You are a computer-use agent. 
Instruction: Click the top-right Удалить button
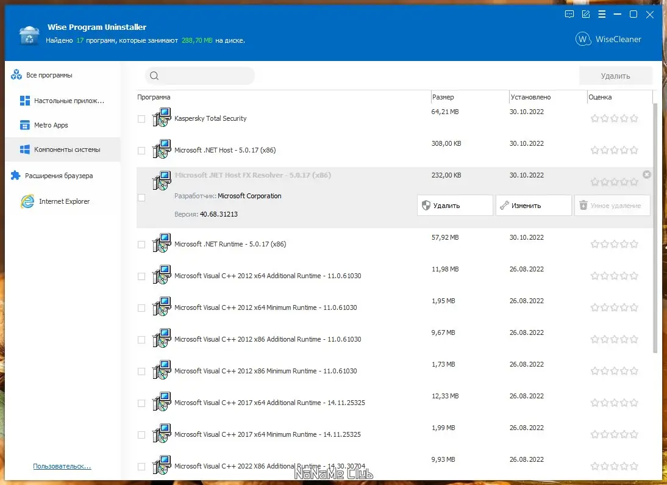pos(616,76)
